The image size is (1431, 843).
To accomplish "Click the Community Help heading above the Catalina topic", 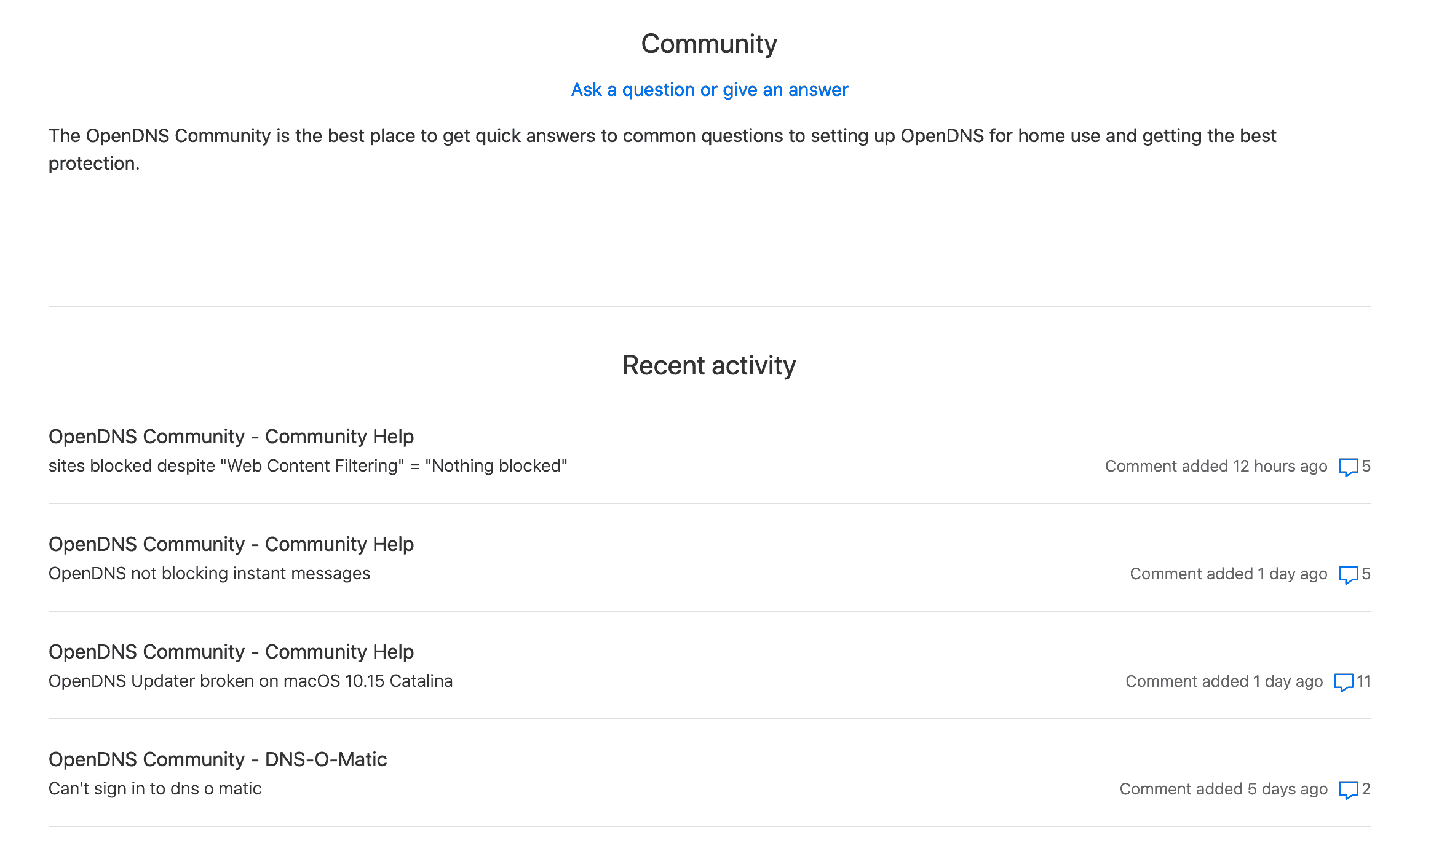I will click(231, 652).
